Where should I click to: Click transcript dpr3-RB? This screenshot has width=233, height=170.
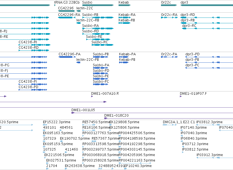coord(207,23)
